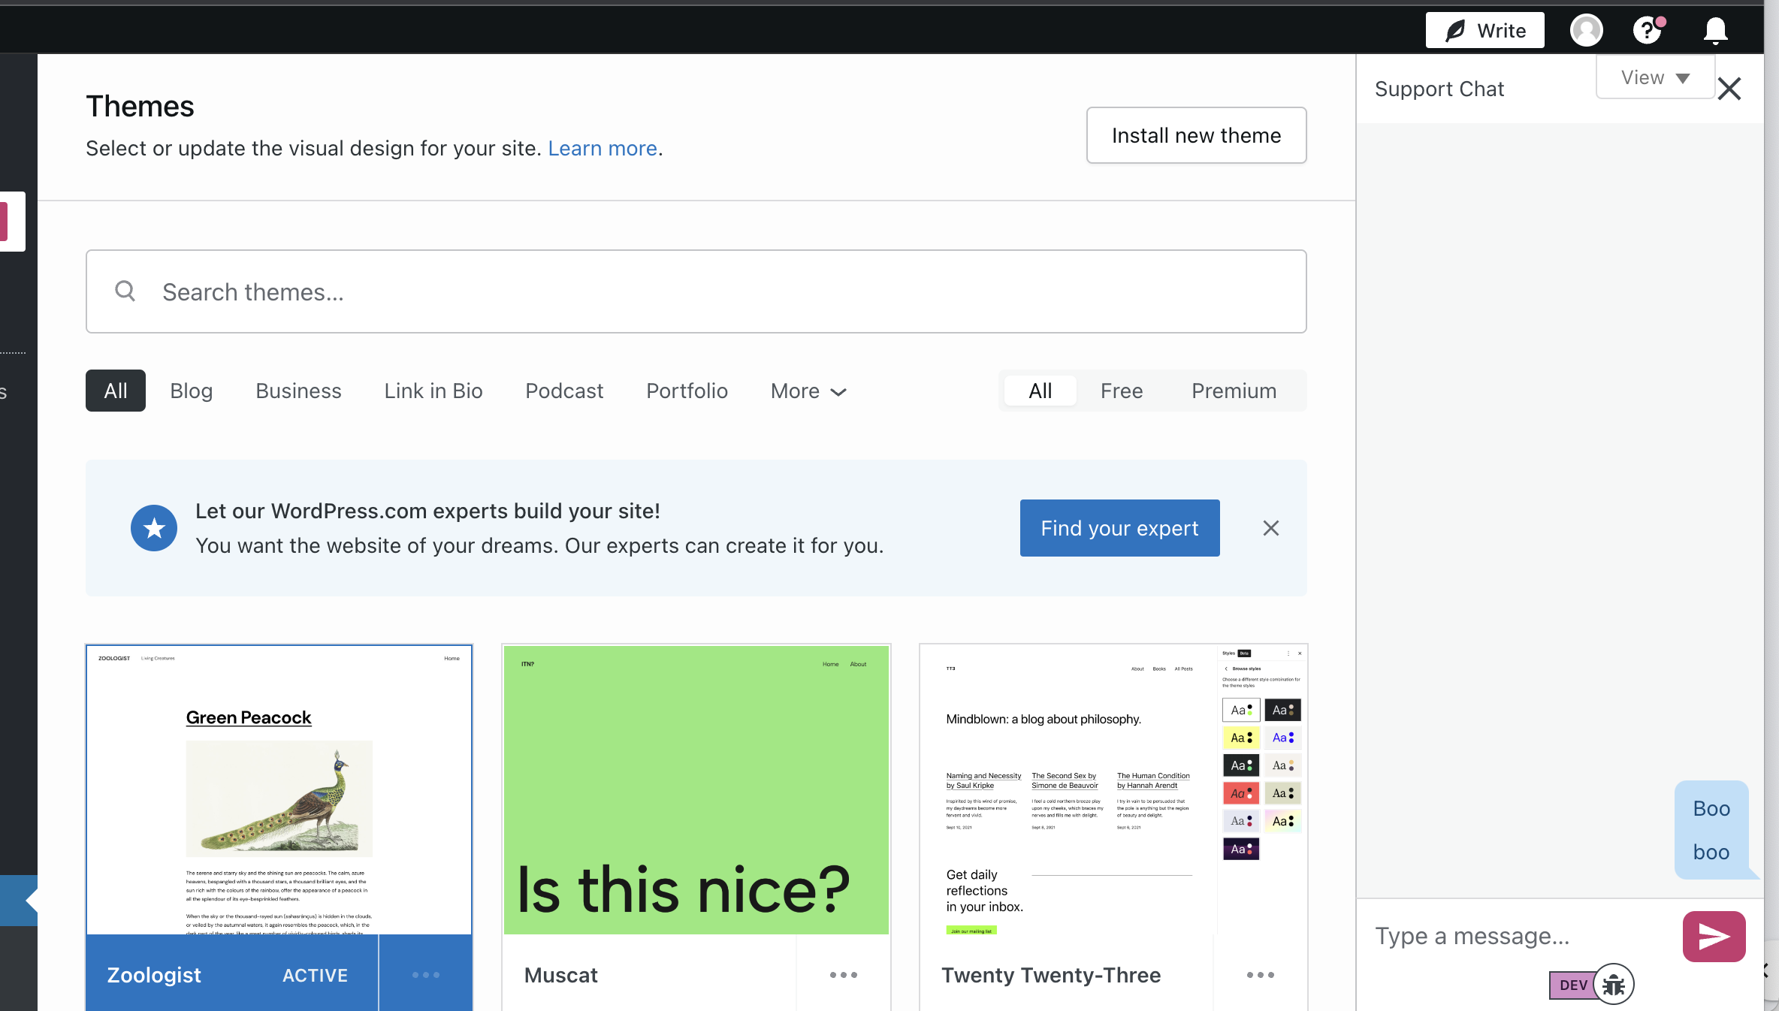
Task: Collapse sidebar with left arrow
Action: (30, 901)
